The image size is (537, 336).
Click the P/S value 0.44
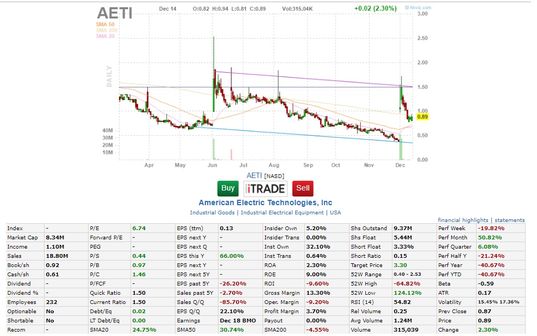tap(139, 256)
